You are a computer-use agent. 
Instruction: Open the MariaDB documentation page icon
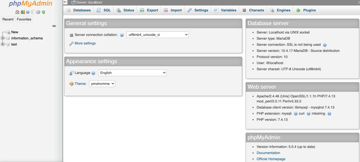[x=33, y=12]
